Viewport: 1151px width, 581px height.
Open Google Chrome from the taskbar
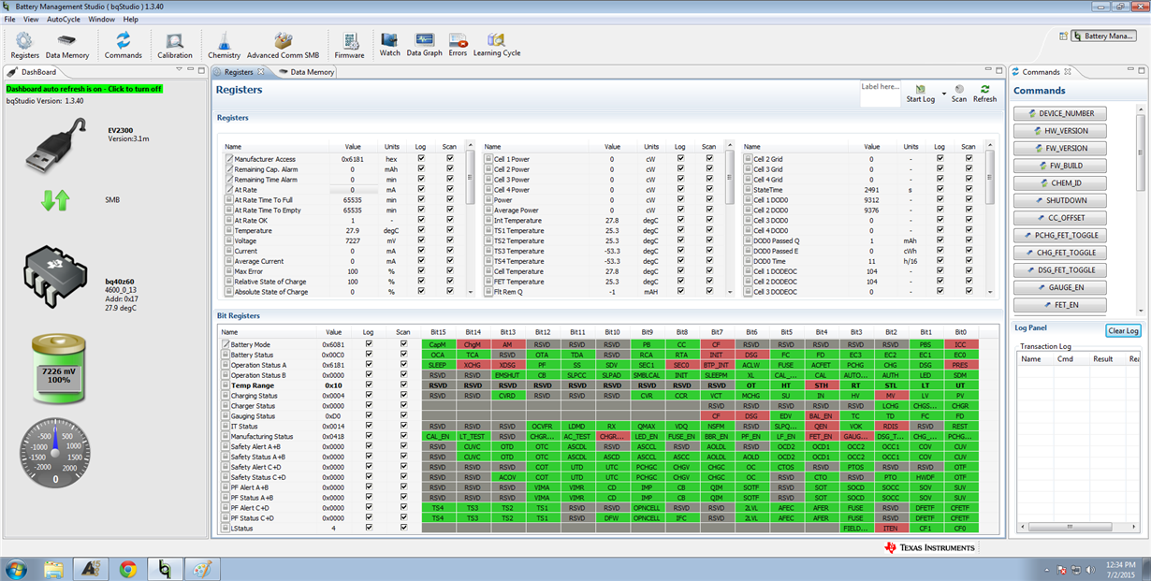128,568
